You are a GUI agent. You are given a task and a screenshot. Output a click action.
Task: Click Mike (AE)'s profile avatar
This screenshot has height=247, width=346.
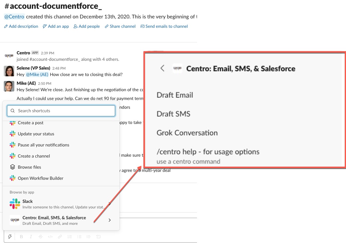9,86
